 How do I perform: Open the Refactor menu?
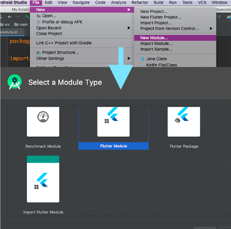click(x=140, y=2)
